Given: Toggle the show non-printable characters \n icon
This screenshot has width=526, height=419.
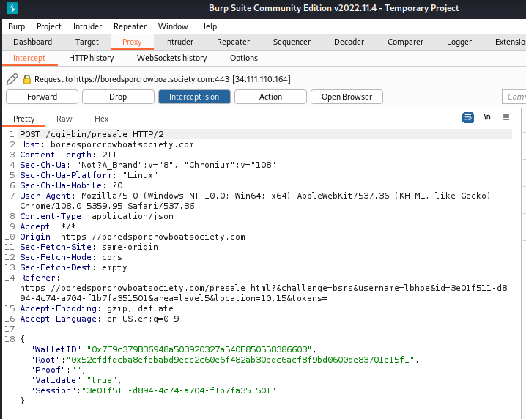Looking at the screenshot, I should click(487, 117).
